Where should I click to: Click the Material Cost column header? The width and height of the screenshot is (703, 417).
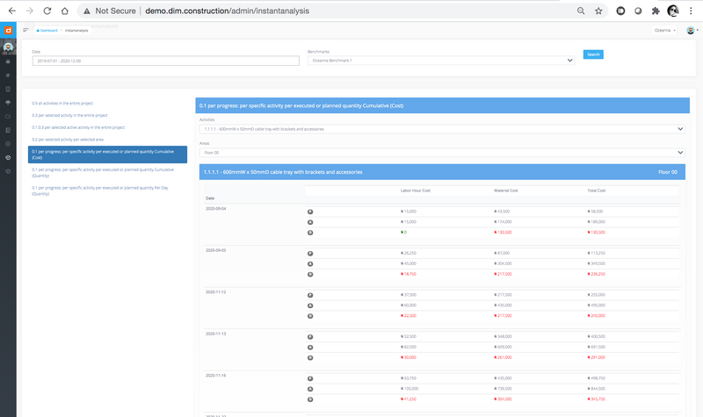click(506, 191)
